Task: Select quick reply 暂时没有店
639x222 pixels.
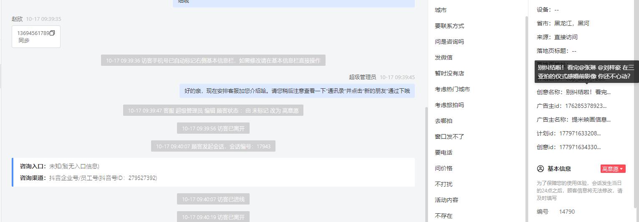Action: point(450,73)
